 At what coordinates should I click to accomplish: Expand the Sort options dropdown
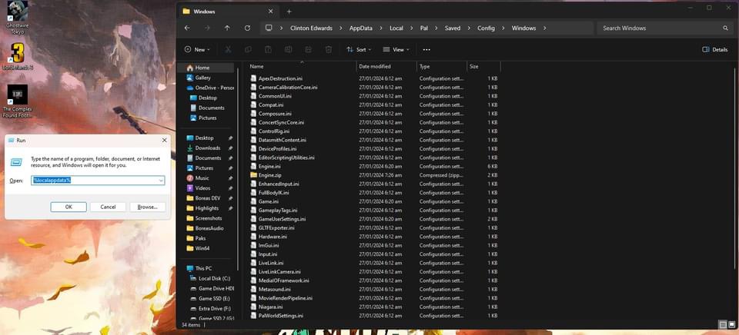pos(356,49)
